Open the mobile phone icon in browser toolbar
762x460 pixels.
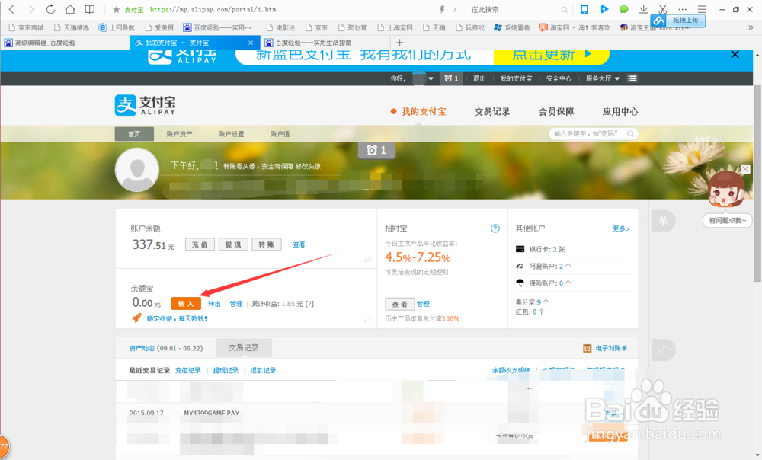[x=584, y=9]
